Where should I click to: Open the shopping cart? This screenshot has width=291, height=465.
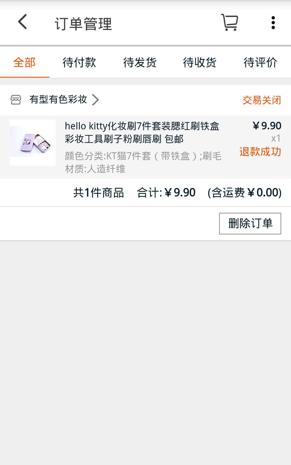230,22
